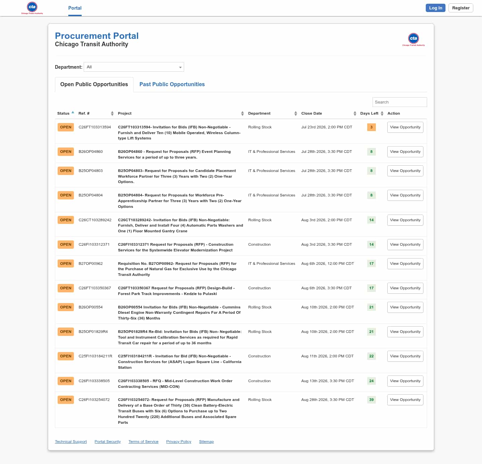Switch to Past Public Opportunities tab
Viewport: 482px width, 464px height.
pos(172,84)
